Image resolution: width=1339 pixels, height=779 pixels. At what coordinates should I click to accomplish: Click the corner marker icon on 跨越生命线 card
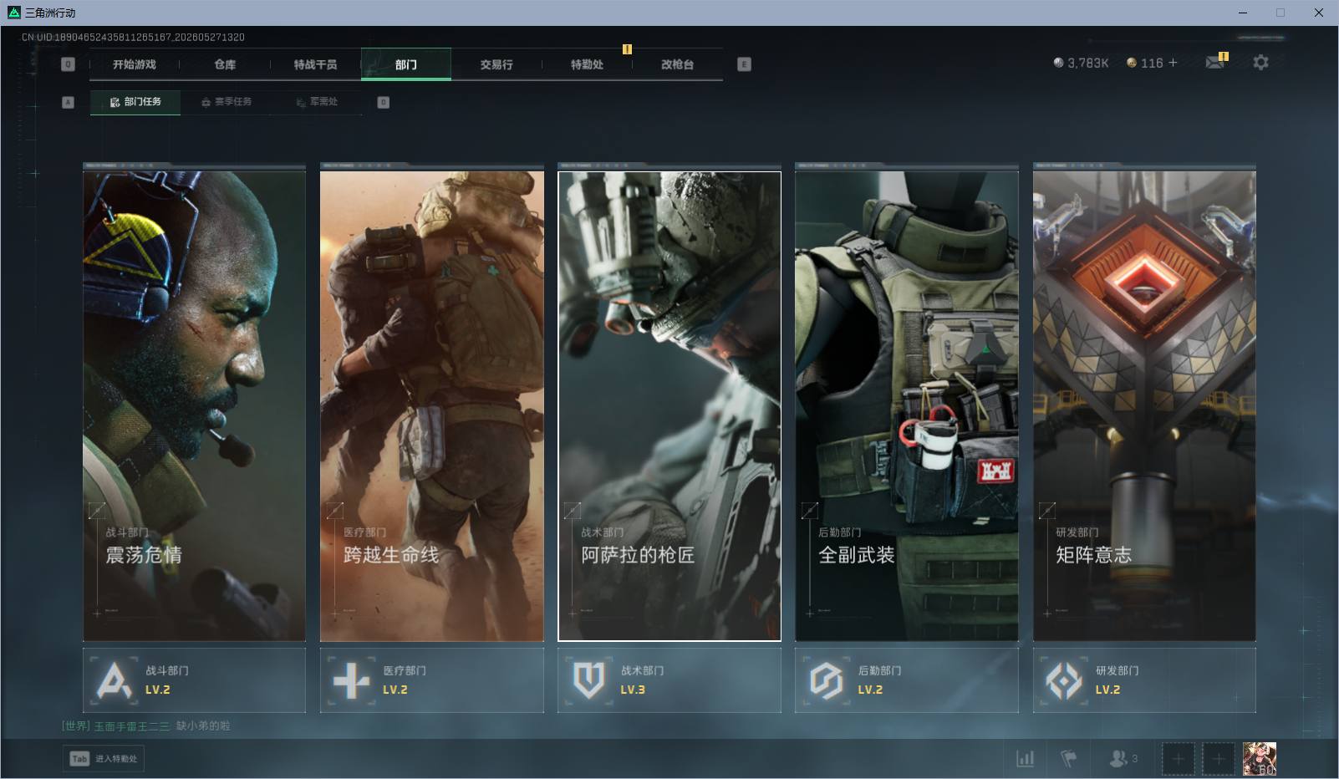point(334,510)
